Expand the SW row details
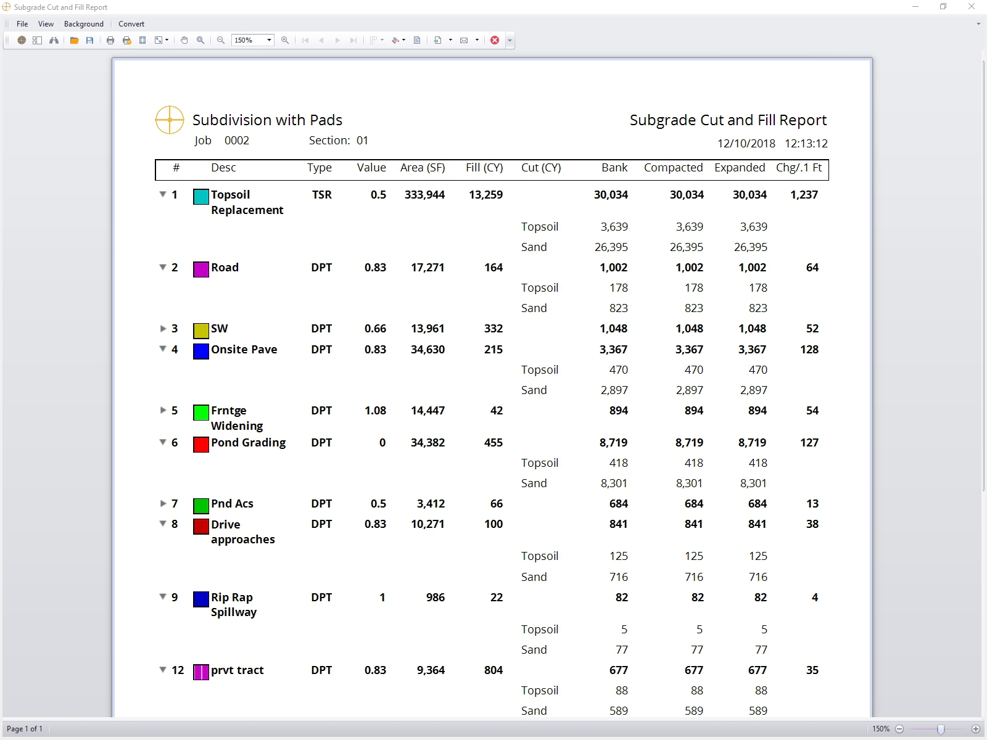The height and width of the screenshot is (740, 987). pos(162,329)
